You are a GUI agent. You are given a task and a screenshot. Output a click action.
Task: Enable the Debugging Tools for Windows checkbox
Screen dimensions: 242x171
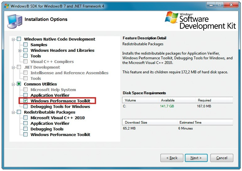point(26,106)
